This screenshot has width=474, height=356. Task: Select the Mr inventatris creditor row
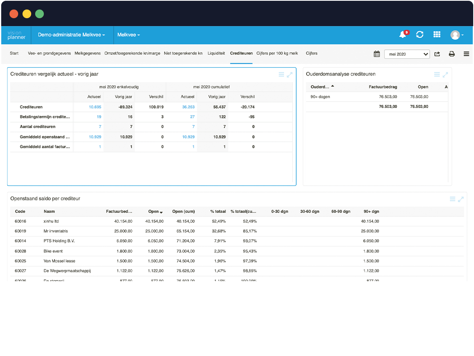(x=237, y=231)
